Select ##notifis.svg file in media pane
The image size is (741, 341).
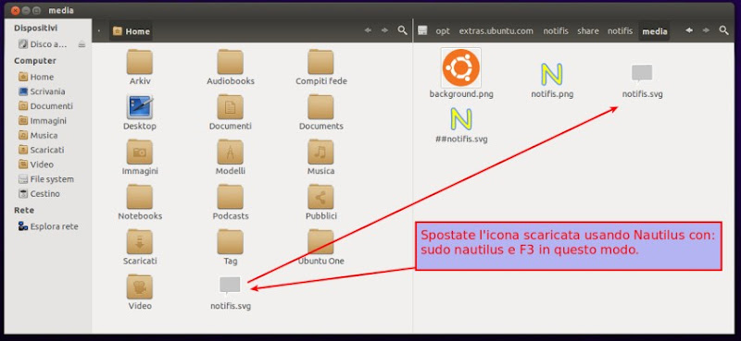[461, 125]
